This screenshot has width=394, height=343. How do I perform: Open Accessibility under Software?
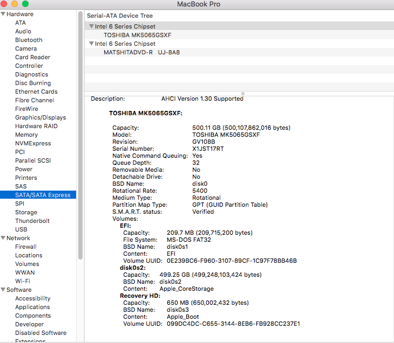click(33, 298)
